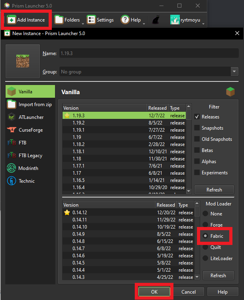The height and width of the screenshot is (300, 244).
Task: Enable the Betas filter
Action: point(197,150)
